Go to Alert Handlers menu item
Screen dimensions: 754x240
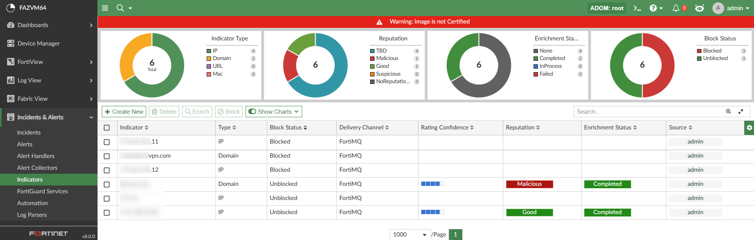[x=36, y=156]
